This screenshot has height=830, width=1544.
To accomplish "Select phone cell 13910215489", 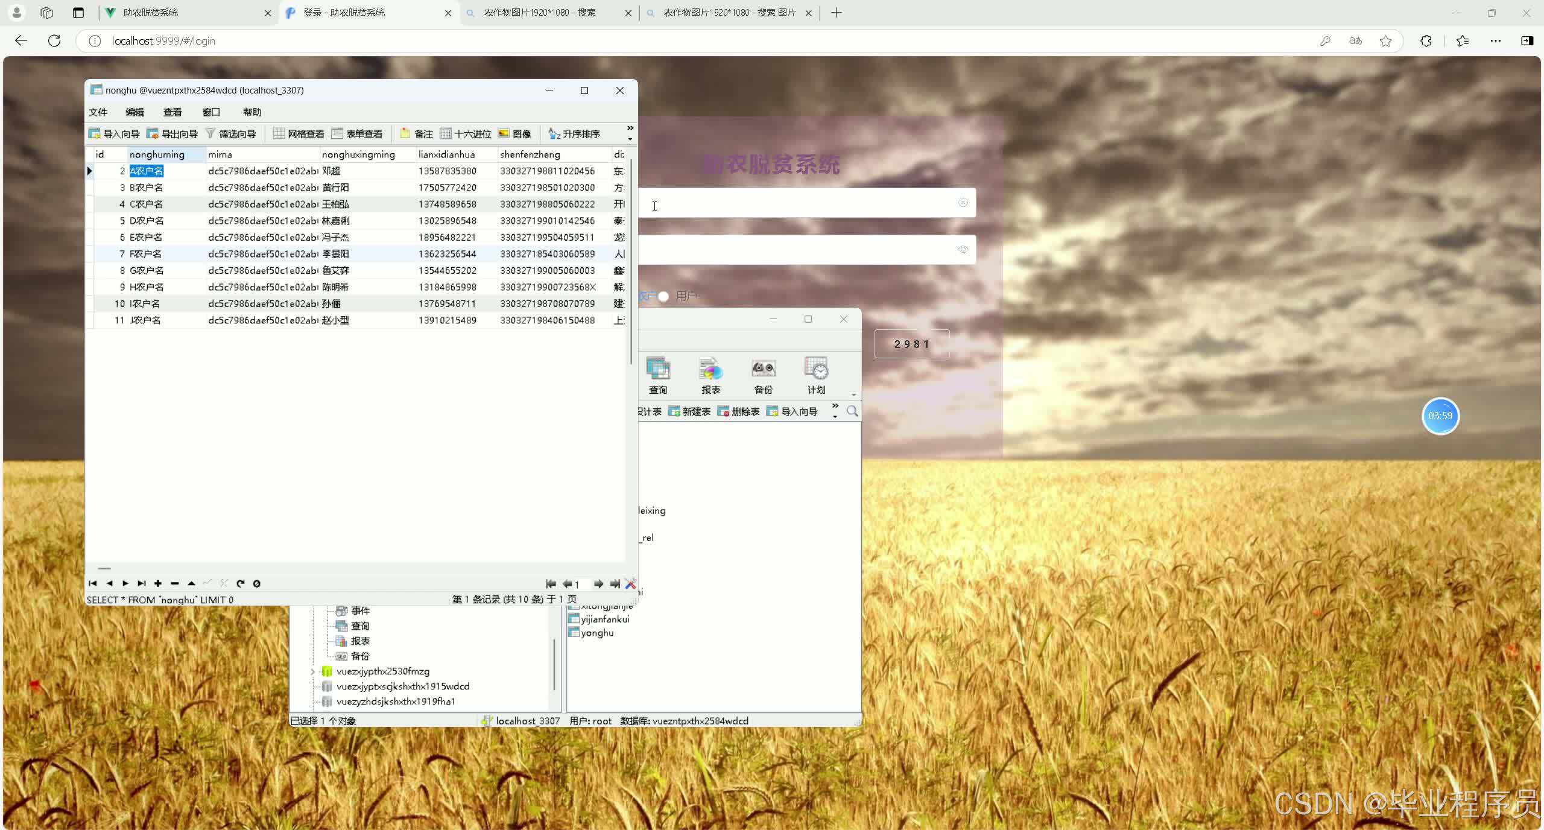I will [457, 320].
